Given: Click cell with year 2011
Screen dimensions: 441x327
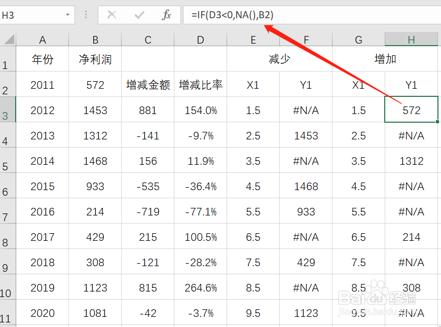Looking at the screenshot, I should coord(42,85).
